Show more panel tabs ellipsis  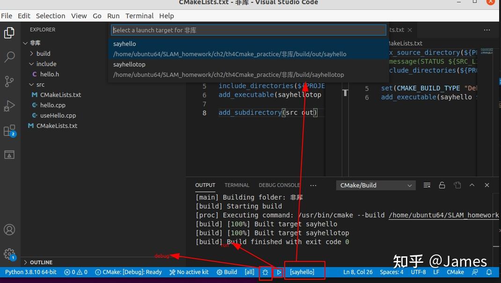(x=313, y=185)
